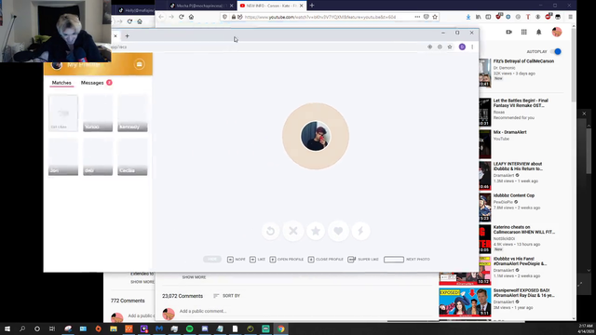Image resolution: width=596 pixels, height=335 pixels.
Task: Click the center profile picture in the radar
Action: (316, 136)
